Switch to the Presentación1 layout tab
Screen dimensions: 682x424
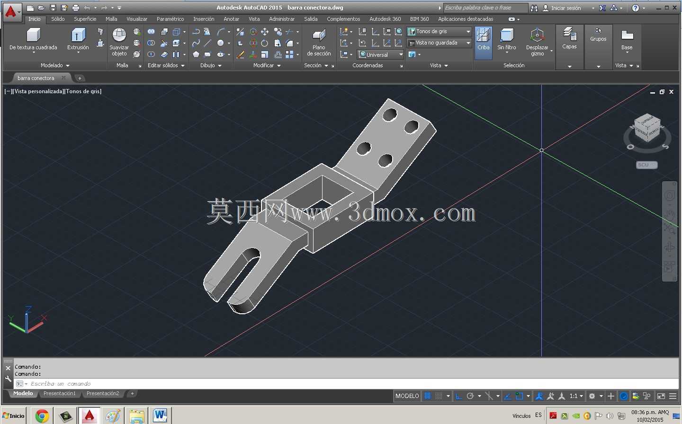tap(60, 393)
